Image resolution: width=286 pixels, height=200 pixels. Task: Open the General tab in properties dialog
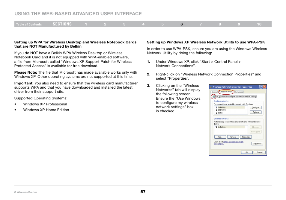pyautogui.click(x=214, y=92)
